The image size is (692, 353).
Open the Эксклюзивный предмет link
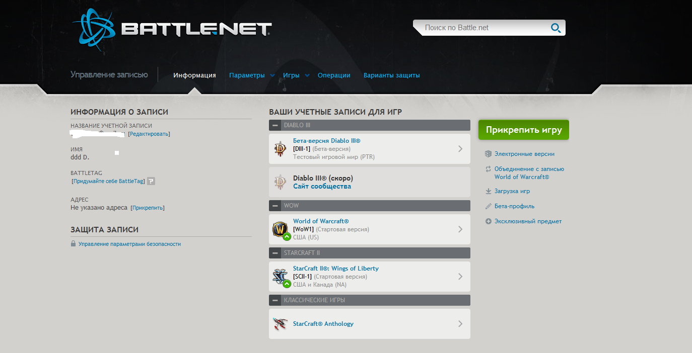528,221
